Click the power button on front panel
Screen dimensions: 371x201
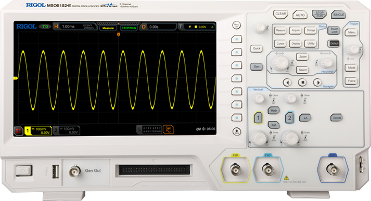tap(24, 171)
